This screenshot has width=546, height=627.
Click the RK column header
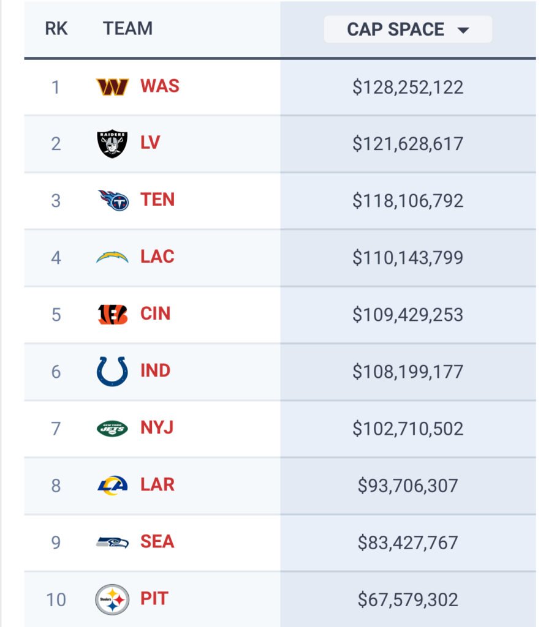coord(56,29)
